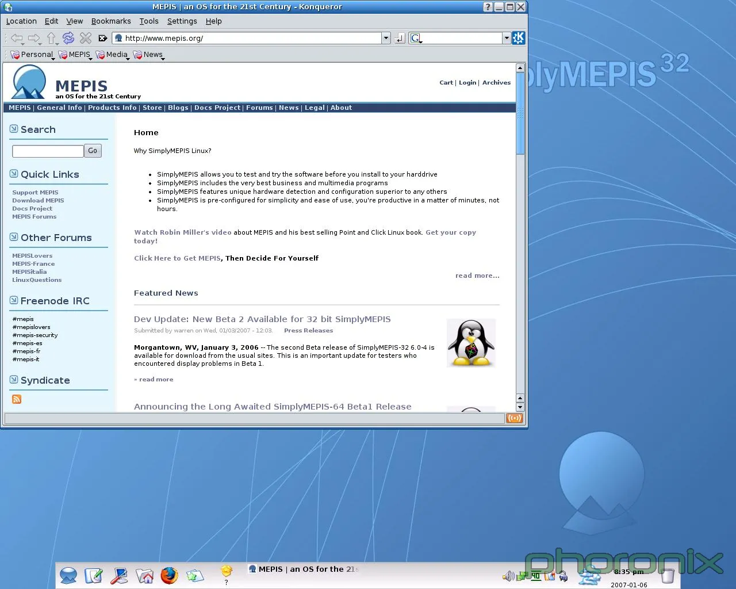Open the Tools menu
Image resolution: width=736 pixels, height=589 pixels.
click(149, 21)
